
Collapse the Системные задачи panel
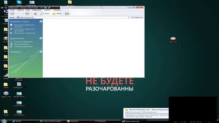(x=41, y=22)
